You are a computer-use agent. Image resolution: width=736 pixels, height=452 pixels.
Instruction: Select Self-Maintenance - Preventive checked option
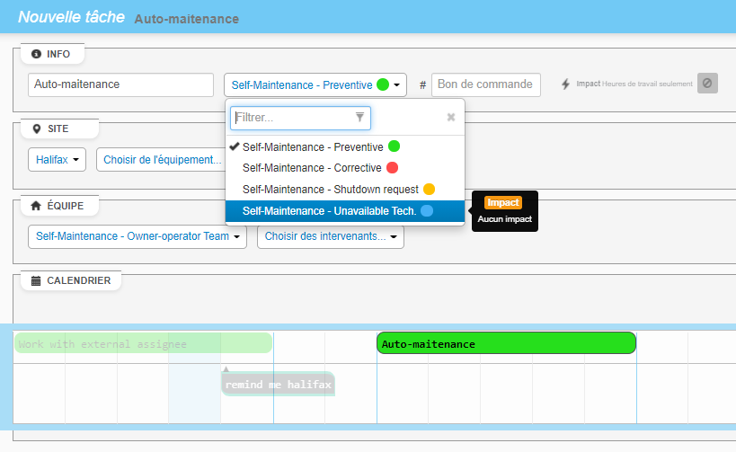313,146
